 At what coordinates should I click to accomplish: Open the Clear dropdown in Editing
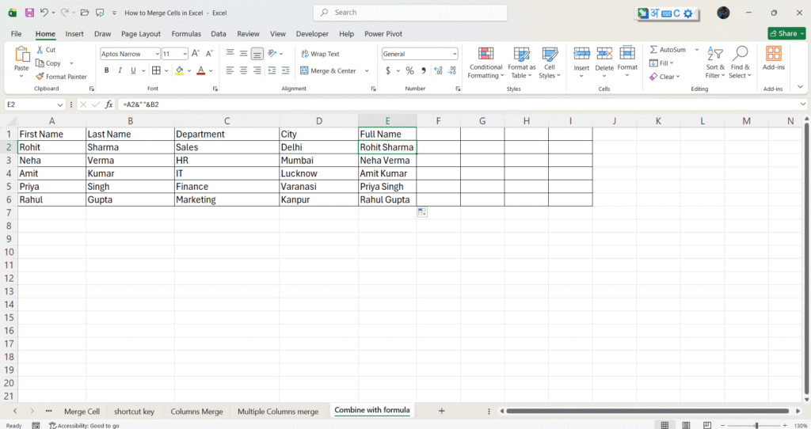pos(664,77)
